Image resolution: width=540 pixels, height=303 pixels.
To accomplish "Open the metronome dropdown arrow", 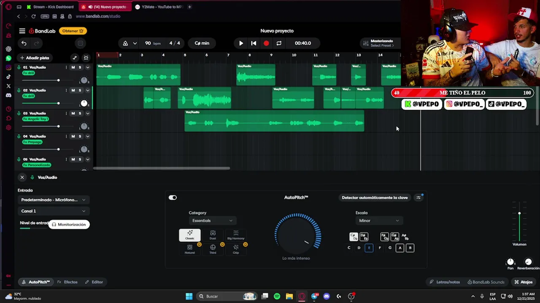I will [135, 43].
